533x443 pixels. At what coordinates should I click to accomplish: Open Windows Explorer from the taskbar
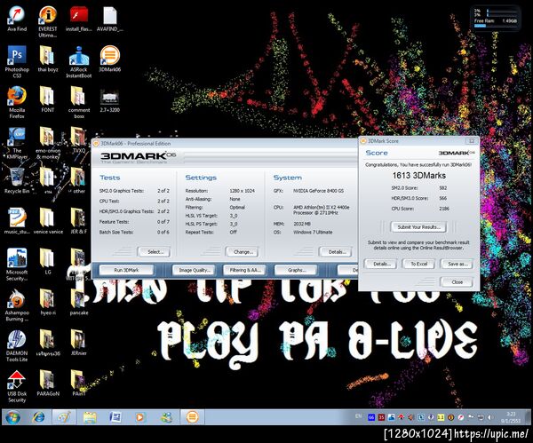tap(90, 417)
